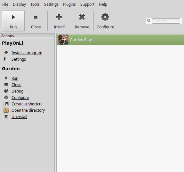The image size is (184, 172).
Task: Click the search magnifier icon
Action: (149, 21)
